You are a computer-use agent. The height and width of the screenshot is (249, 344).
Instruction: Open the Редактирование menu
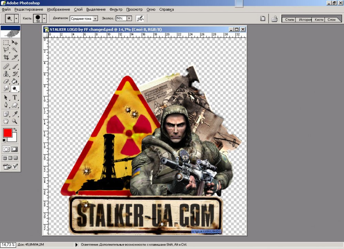click(29, 9)
